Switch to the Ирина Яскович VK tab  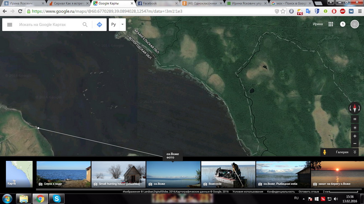[x=23, y=3]
